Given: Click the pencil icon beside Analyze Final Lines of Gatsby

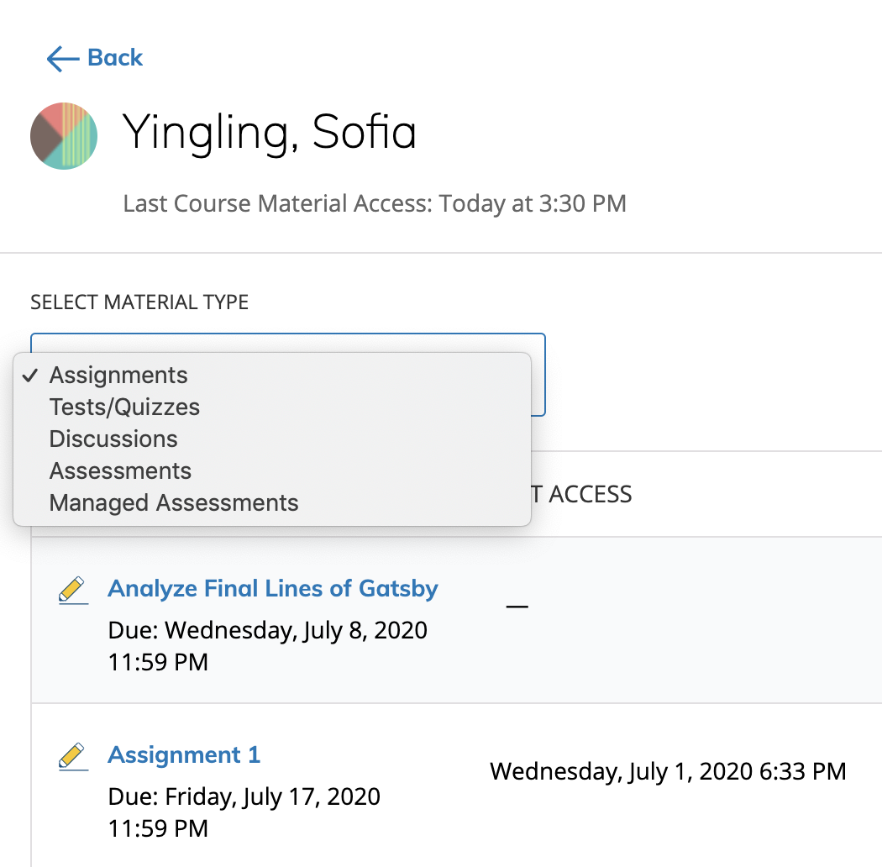Looking at the screenshot, I should (x=73, y=590).
